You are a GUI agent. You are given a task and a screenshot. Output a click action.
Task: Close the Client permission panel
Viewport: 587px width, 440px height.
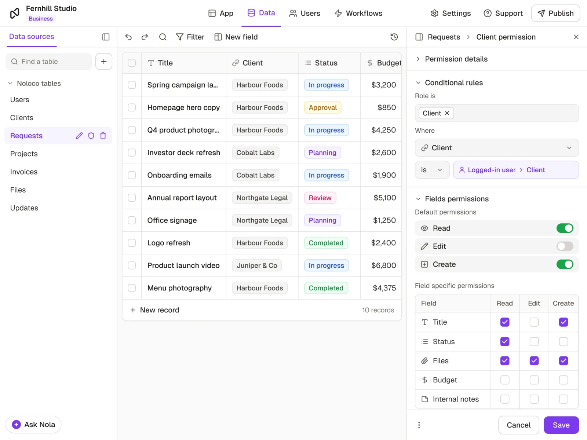576,37
